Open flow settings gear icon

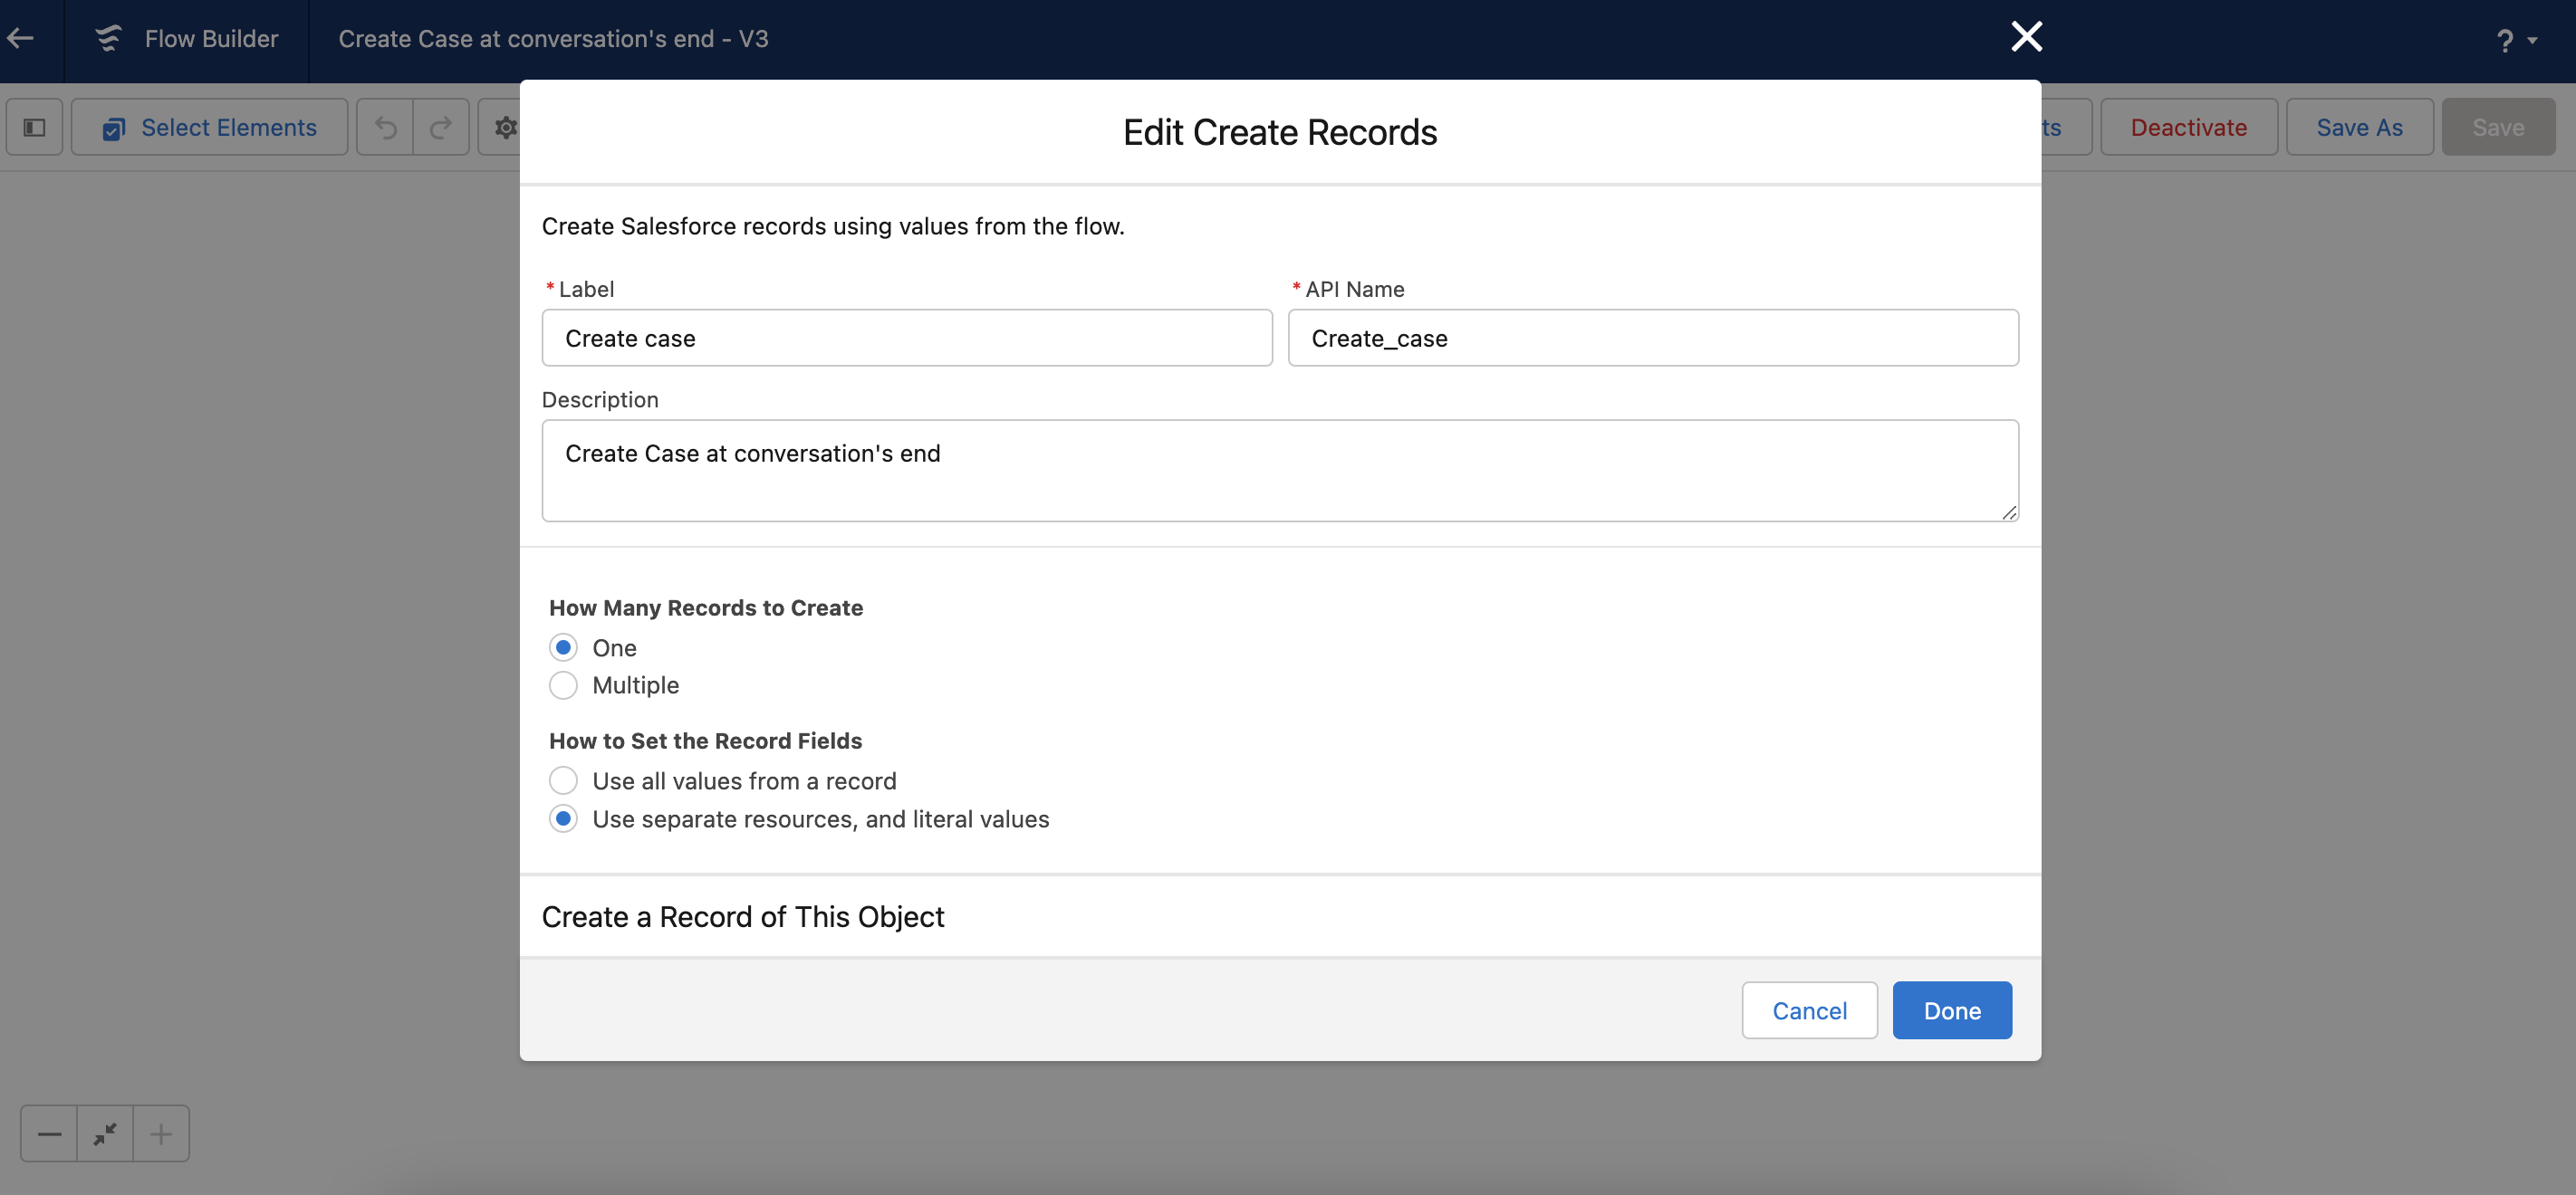(505, 127)
